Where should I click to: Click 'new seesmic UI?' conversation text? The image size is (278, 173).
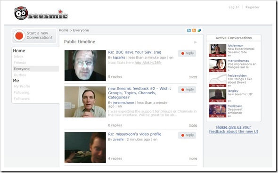point(240,94)
